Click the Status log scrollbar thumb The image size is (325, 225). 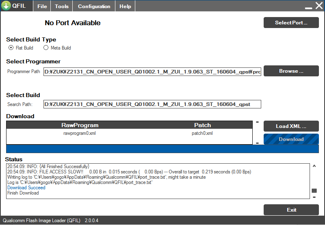click(x=314, y=190)
